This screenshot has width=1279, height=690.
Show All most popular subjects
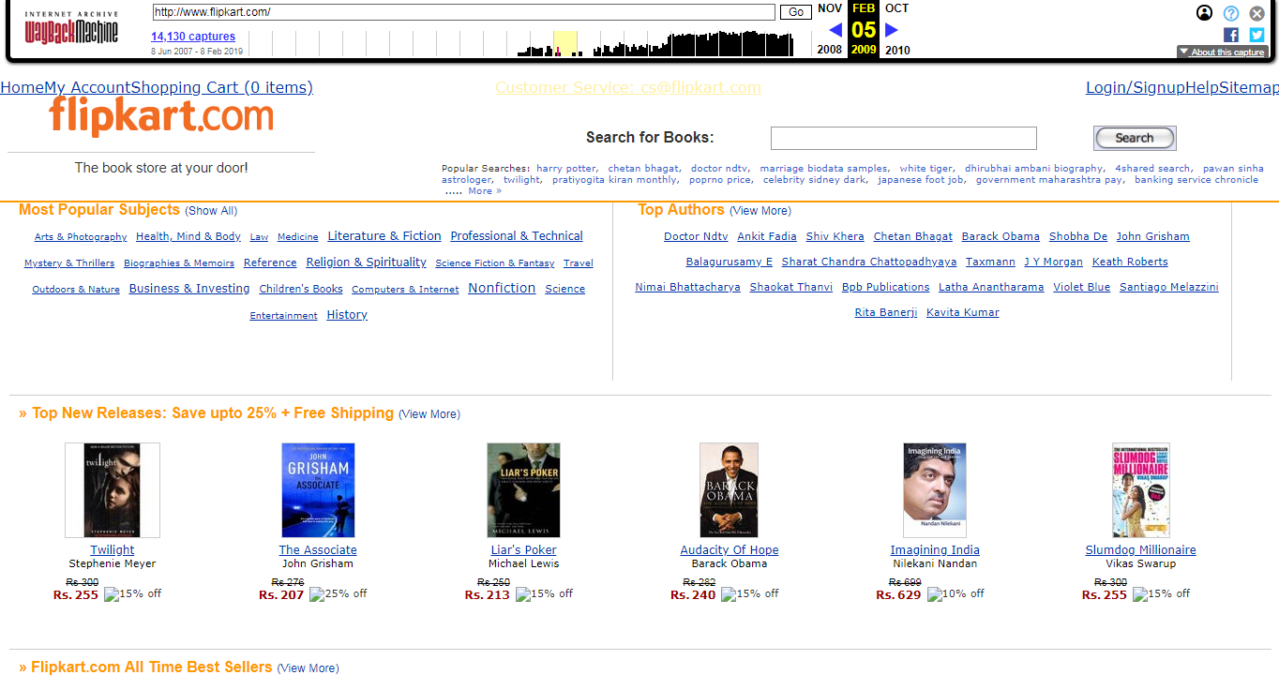pyautogui.click(x=211, y=211)
